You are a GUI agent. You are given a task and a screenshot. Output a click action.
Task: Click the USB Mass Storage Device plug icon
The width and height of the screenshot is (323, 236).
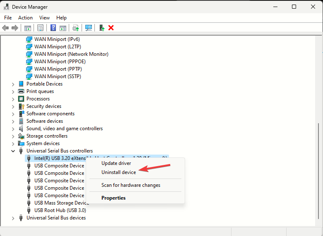[x=29, y=203]
